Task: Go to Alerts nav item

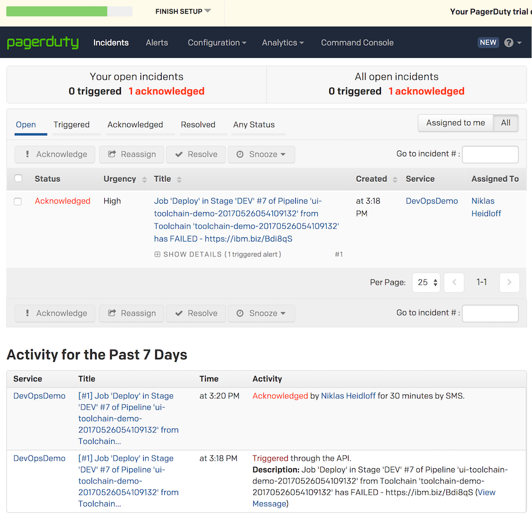Action: click(157, 43)
